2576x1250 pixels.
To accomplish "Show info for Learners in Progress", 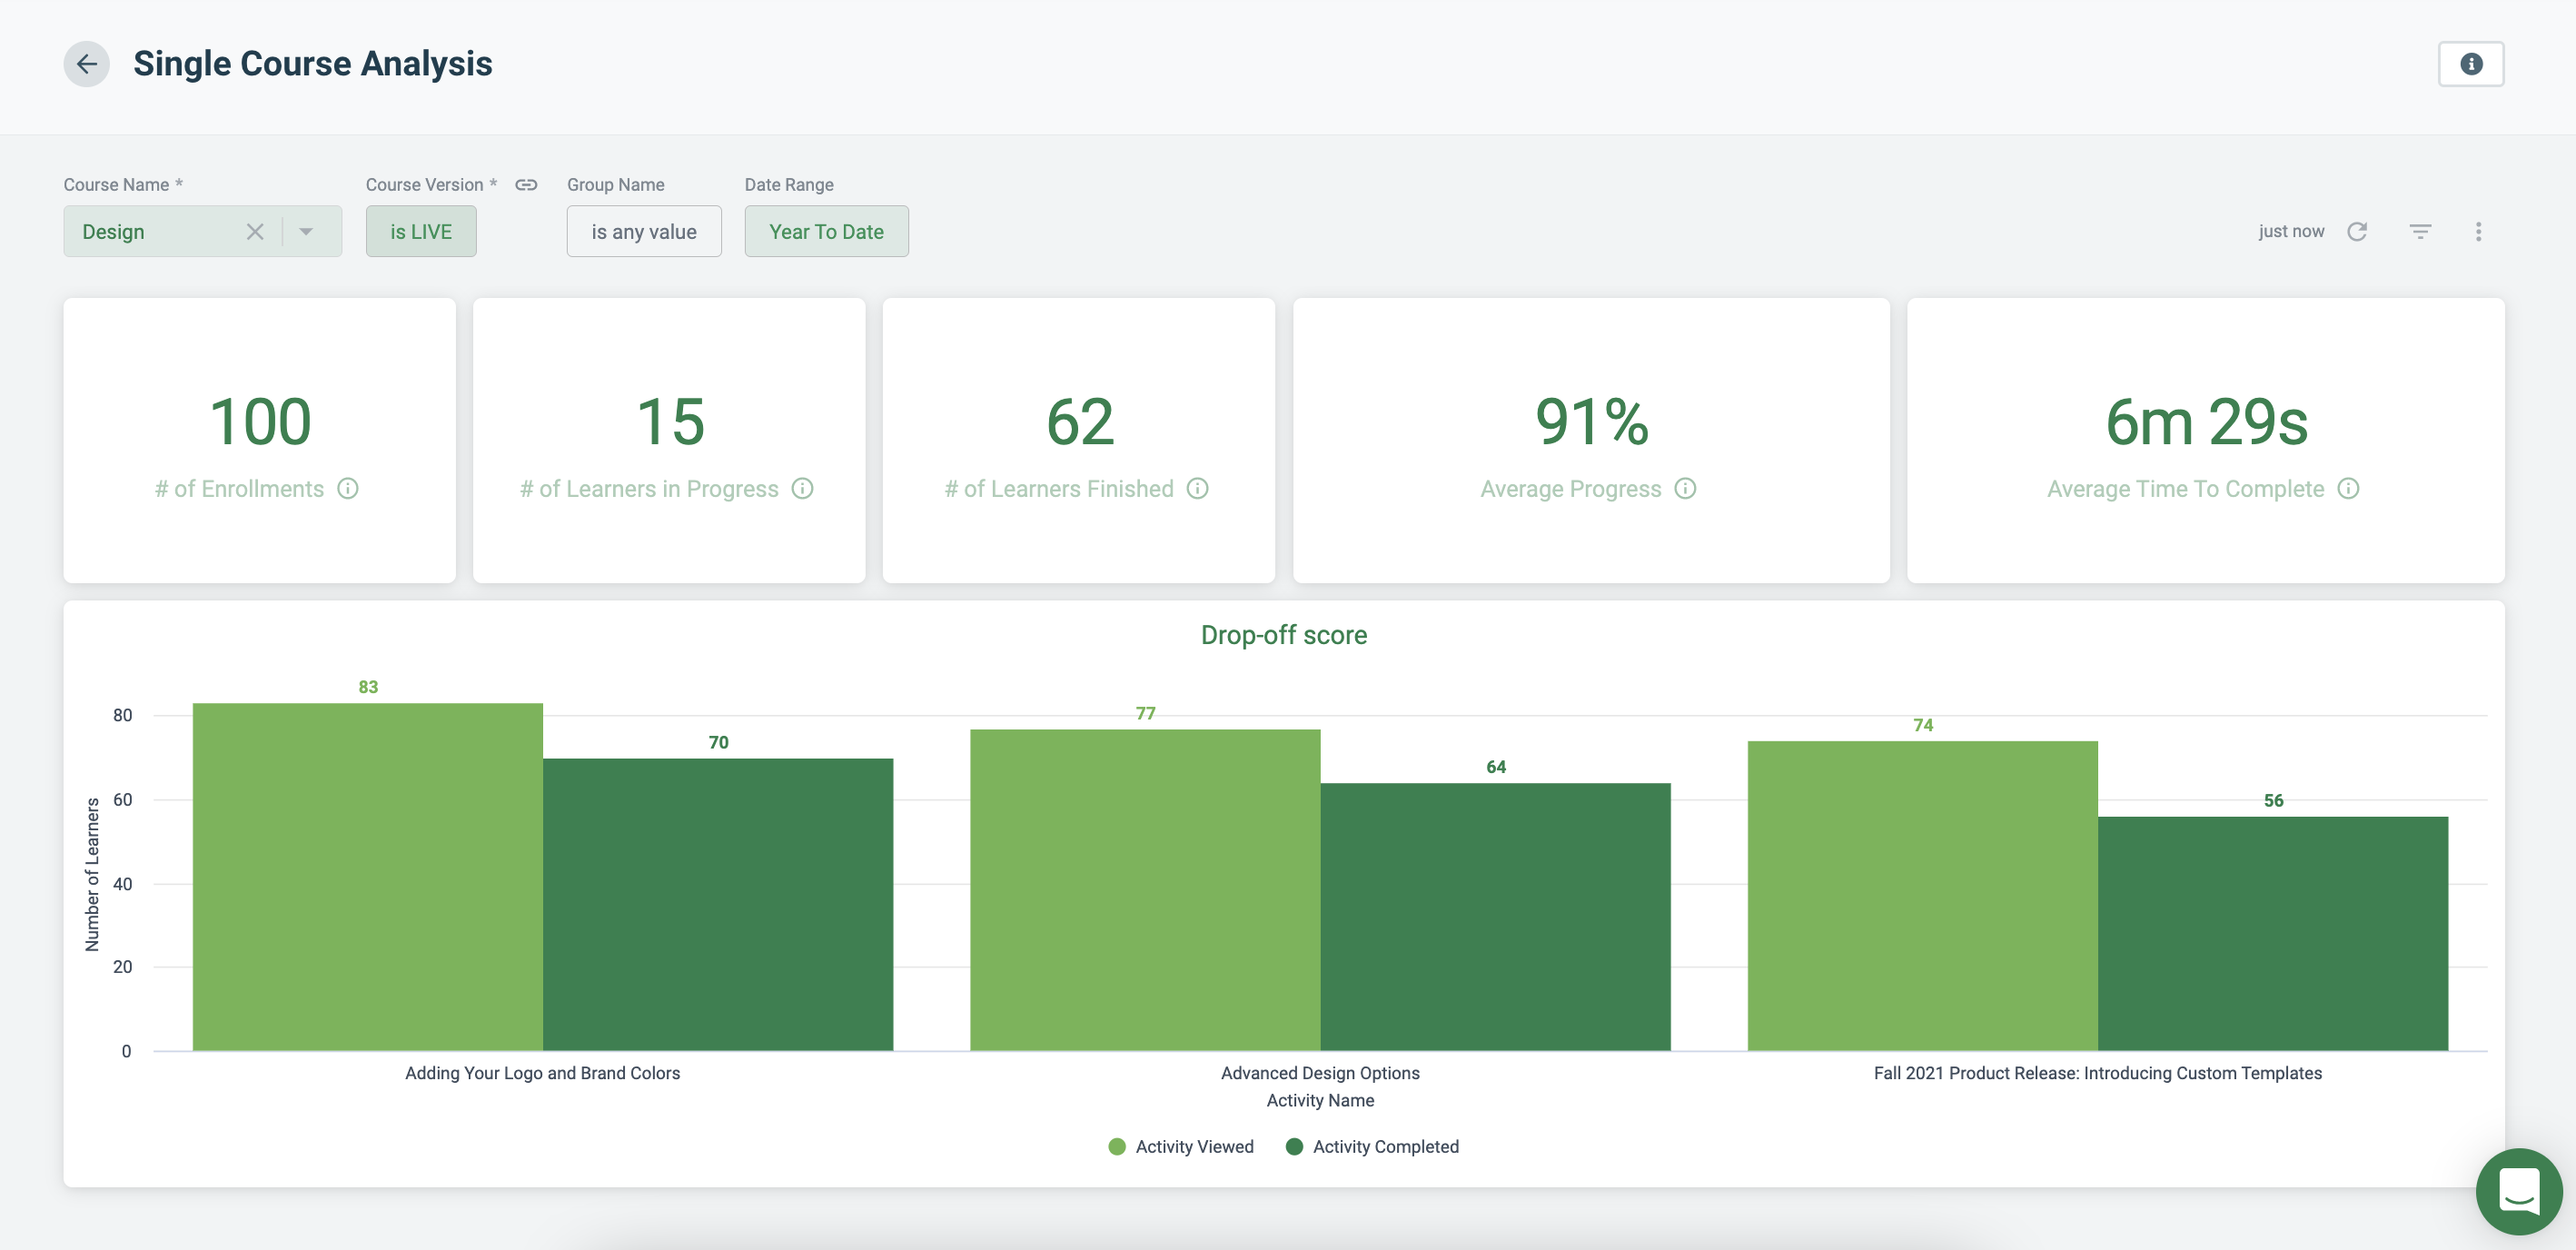I will [x=802, y=489].
